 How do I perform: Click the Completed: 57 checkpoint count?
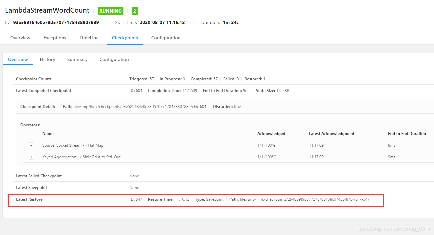coord(204,79)
